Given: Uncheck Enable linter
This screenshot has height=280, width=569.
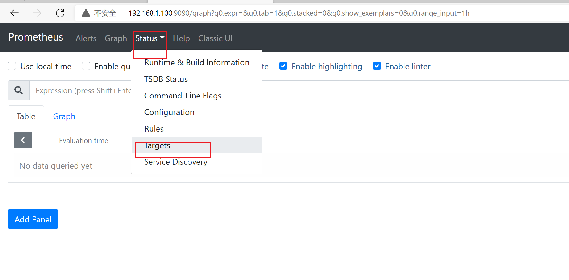Looking at the screenshot, I should coord(377,66).
